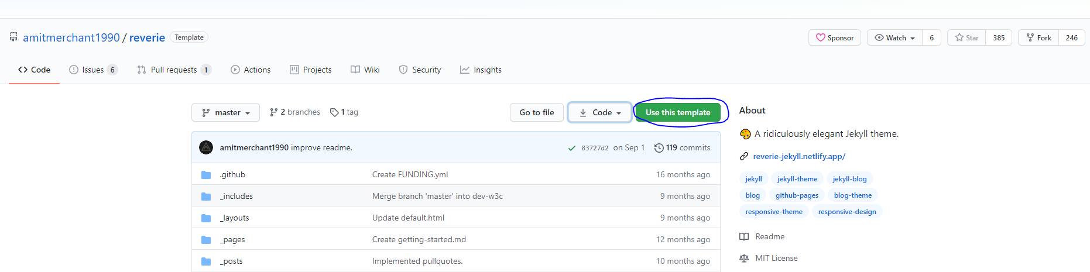Open the Issues tab
1090x272 pixels.
93,70
